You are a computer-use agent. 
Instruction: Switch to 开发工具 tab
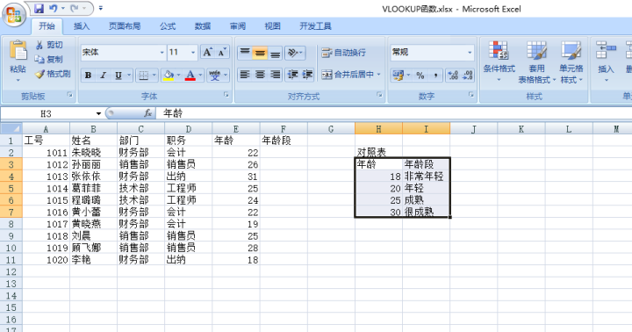pos(315,26)
